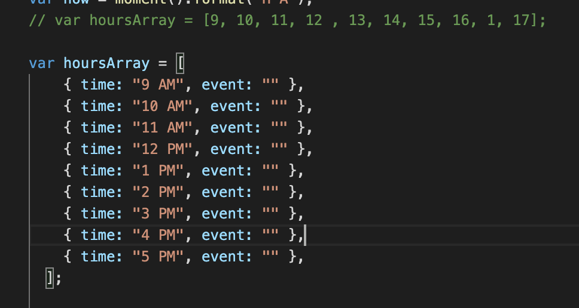Select the "5 PM" time string
The height and width of the screenshot is (308, 579).
coord(158,257)
